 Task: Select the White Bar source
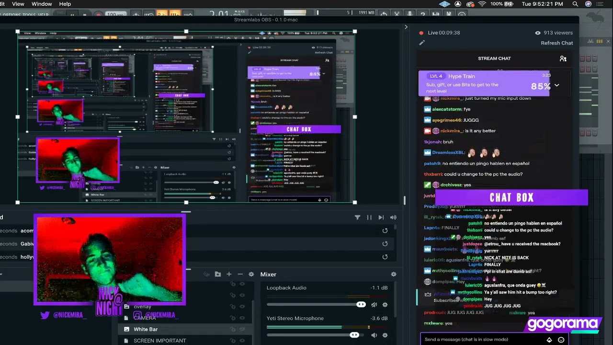pos(146,329)
